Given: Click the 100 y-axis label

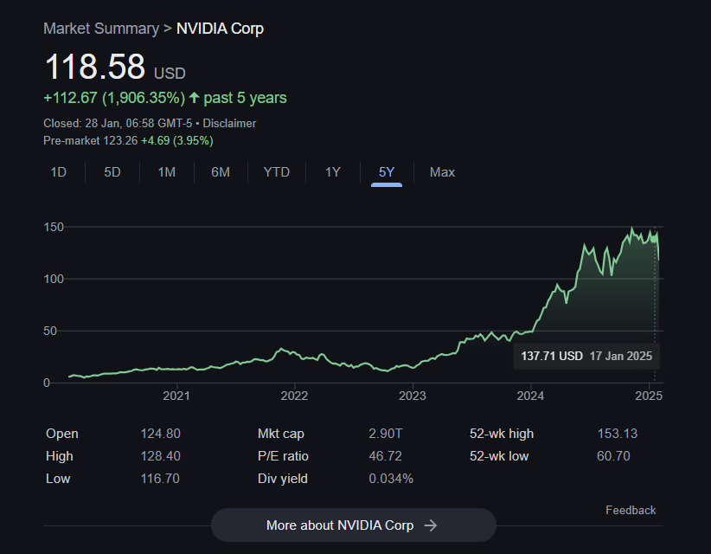Looking at the screenshot, I should (54, 279).
